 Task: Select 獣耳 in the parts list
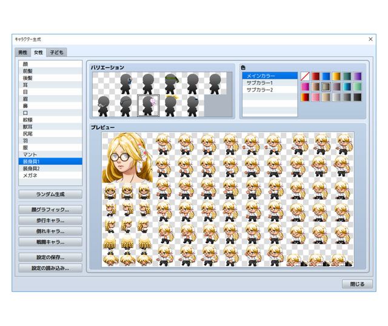[x=50, y=127]
